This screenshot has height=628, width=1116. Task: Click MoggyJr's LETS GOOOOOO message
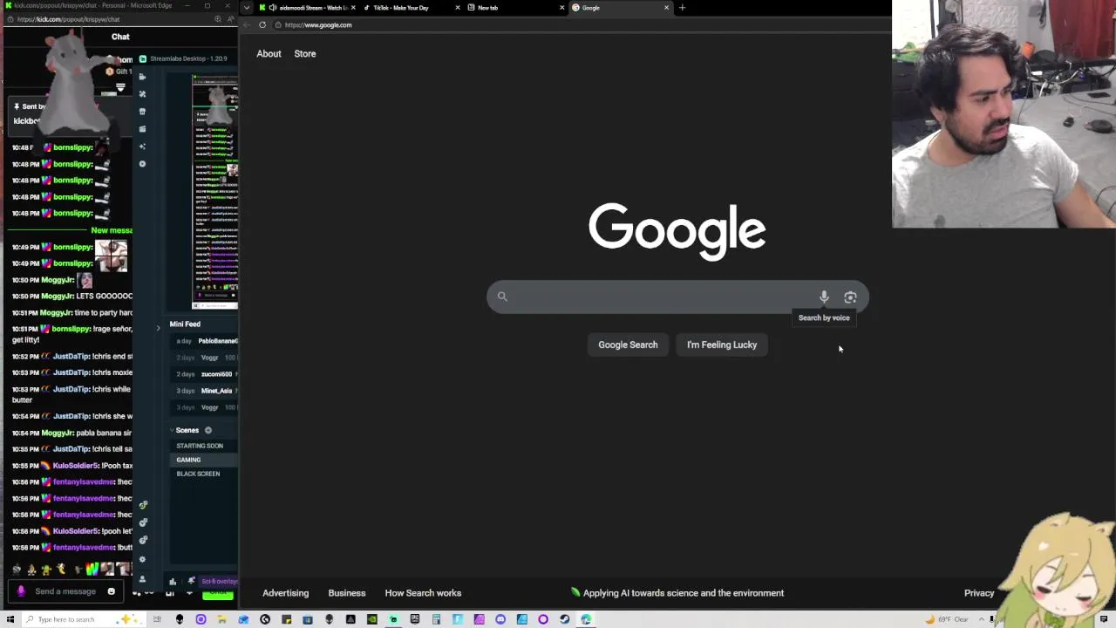coord(72,297)
